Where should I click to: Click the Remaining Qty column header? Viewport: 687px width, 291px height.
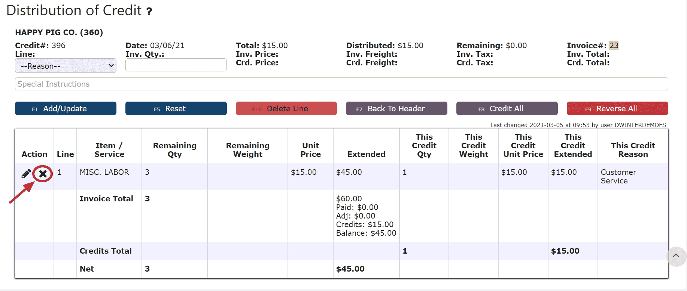coord(174,150)
